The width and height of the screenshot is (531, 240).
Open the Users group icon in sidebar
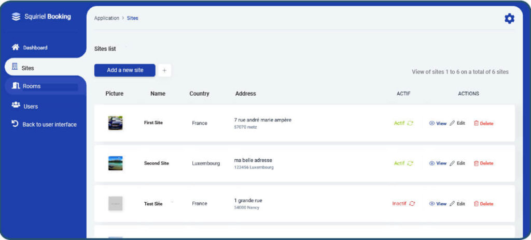pyautogui.click(x=16, y=105)
